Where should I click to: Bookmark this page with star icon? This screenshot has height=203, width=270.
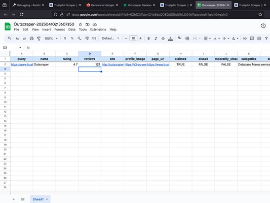click(x=260, y=15)
